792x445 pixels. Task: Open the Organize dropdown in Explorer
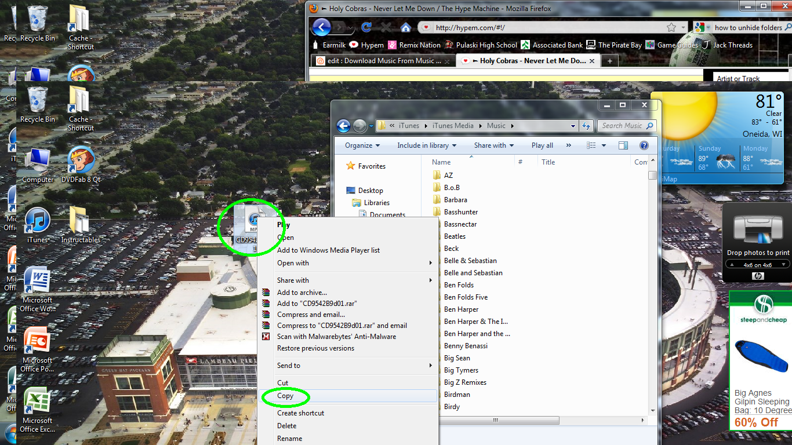[362, 145]
